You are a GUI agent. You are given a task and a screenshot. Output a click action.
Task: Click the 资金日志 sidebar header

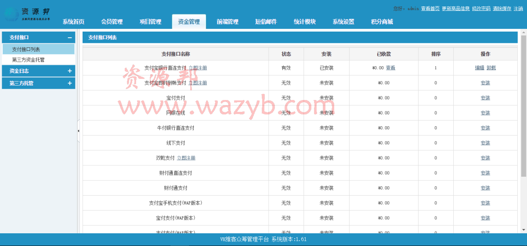[39, 71]
